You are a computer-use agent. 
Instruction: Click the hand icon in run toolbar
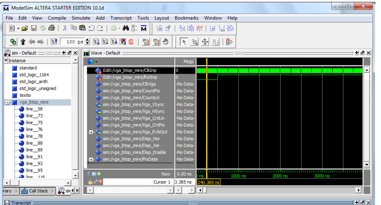pyautogui.click(x=166, y=42)
